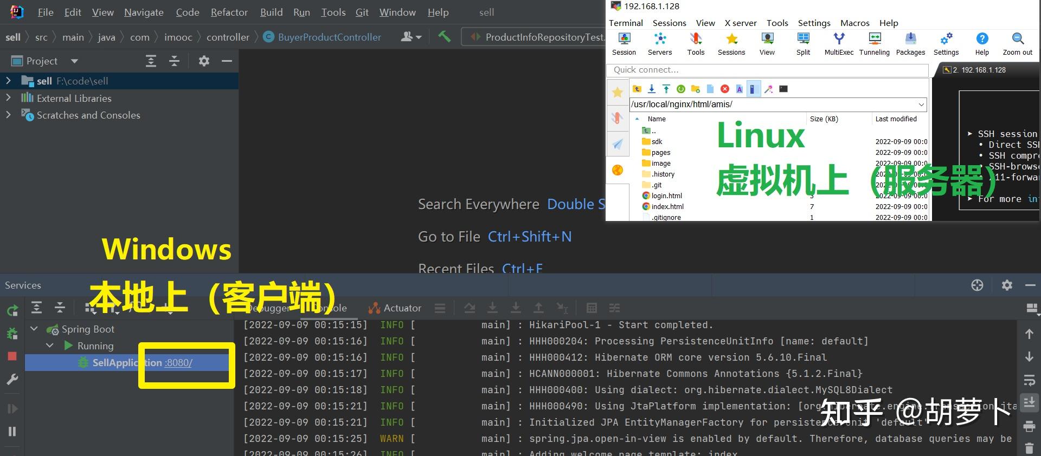Open the Git menu

(x=362, y=12)
